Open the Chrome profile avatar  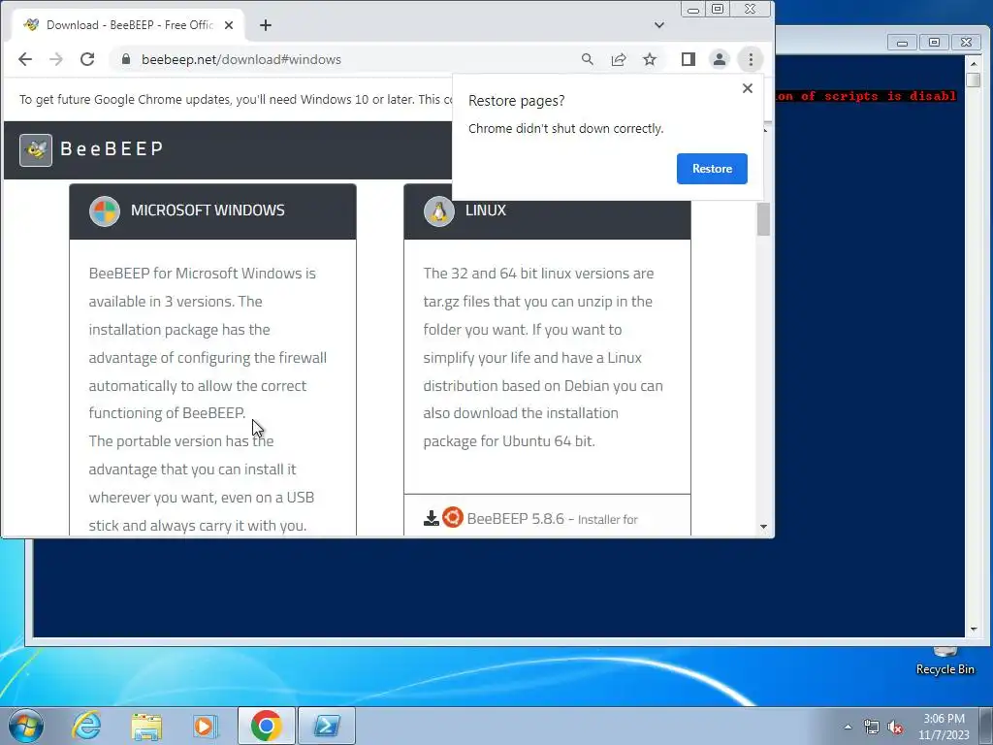point(720,59)
